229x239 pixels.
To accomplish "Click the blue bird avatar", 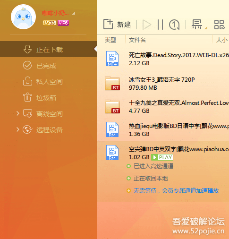I will (23, 17).
